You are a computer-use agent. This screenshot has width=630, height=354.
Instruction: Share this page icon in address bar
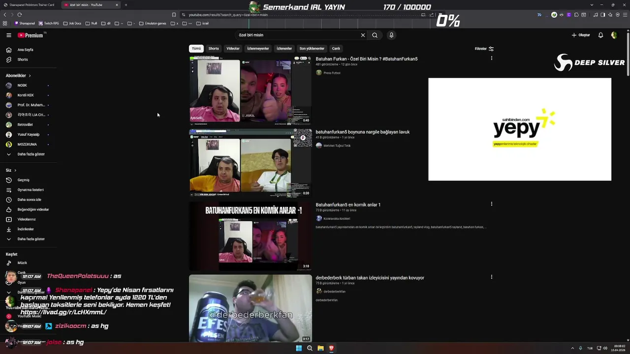(431, 15)
